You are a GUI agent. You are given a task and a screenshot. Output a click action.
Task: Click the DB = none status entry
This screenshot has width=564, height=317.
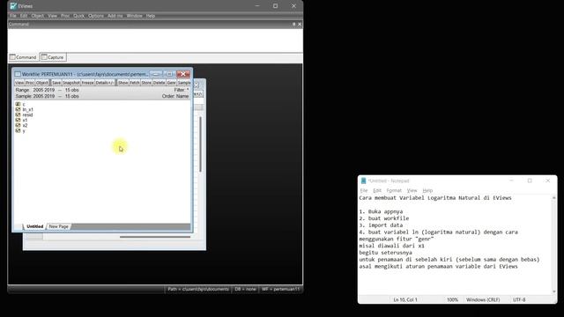pyautogui.click(x=245, y=289)
